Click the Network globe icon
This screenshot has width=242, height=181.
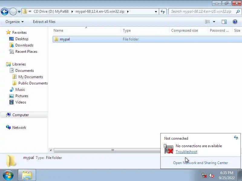click(8, 127)
